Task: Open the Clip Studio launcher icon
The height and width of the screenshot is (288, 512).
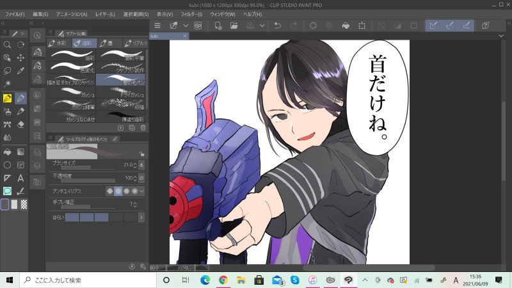Action: click(198, 26)
